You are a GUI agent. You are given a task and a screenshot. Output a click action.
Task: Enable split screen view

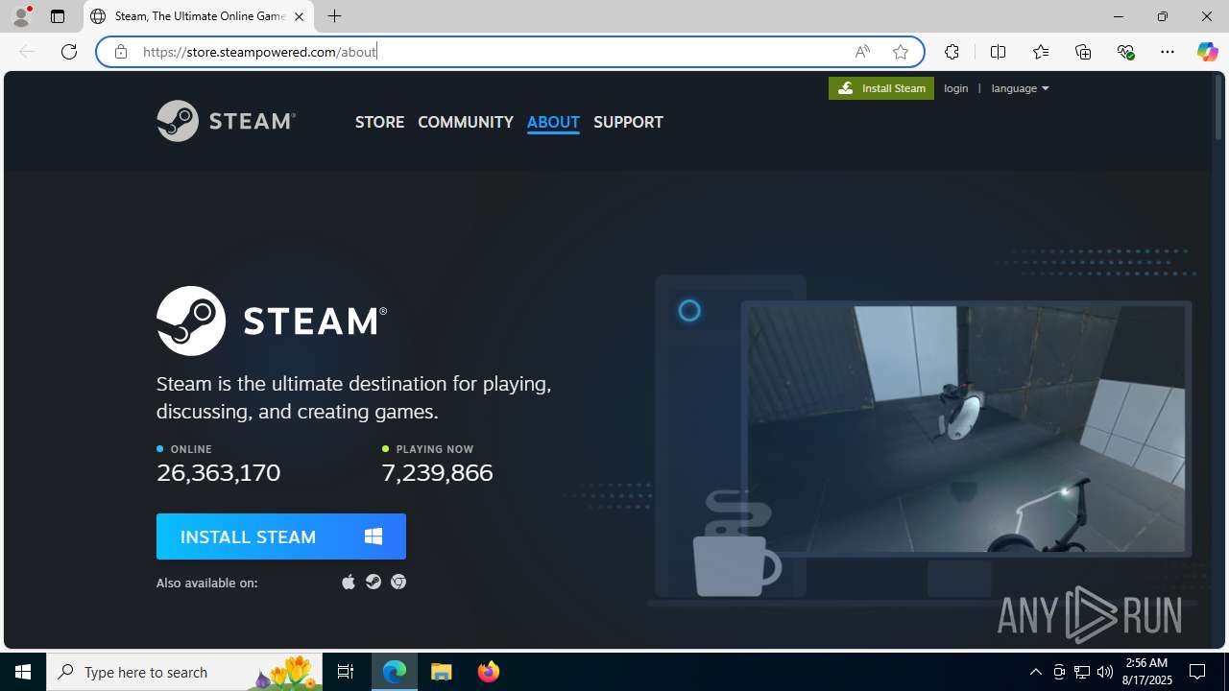pos(998,52)
